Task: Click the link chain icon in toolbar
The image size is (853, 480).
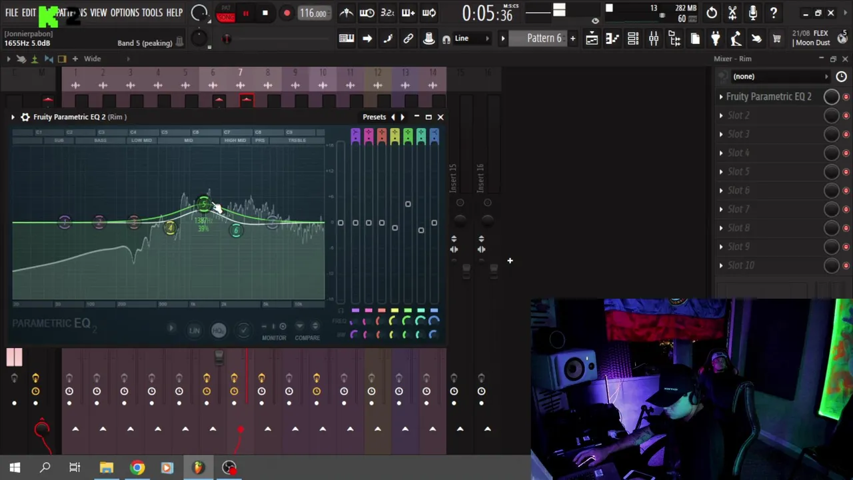Action: (408, 39)
